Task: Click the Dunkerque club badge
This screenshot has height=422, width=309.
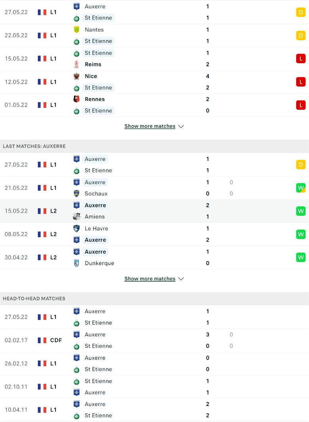Action: [76, 263]
